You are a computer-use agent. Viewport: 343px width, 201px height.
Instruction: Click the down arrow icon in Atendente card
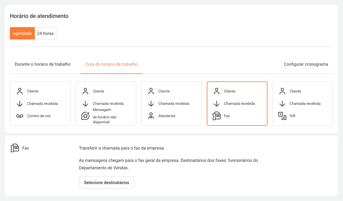pyautogui.click(x=151, y=104)
